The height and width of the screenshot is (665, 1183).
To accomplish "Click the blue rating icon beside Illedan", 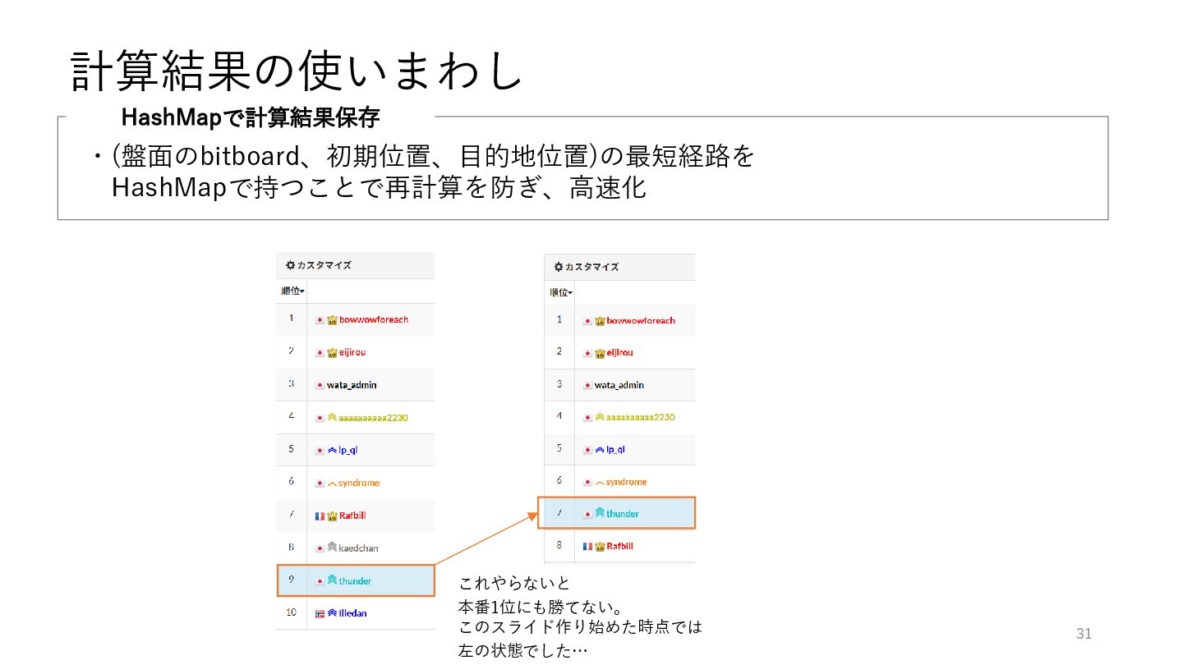I will [332, 612].
